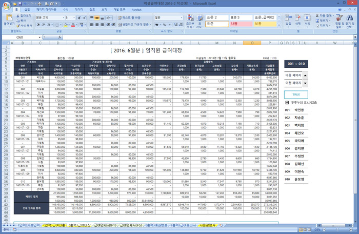Open the font group dialog launcher (글꼴)
This screenshot has height=234, width=359.
86,31
